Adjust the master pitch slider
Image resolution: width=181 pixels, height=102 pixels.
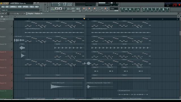point(48,7)
